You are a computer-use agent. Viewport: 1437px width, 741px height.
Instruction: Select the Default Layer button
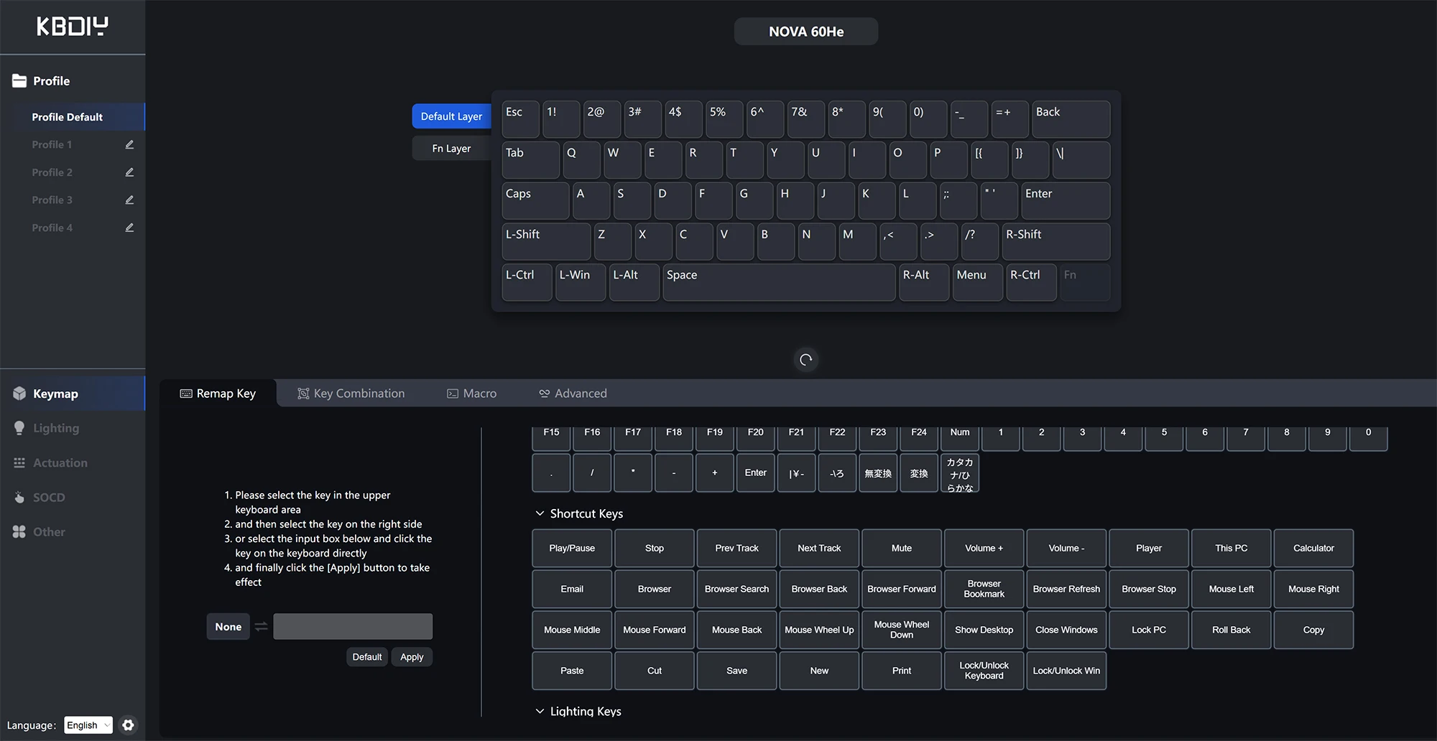point(451,116)
